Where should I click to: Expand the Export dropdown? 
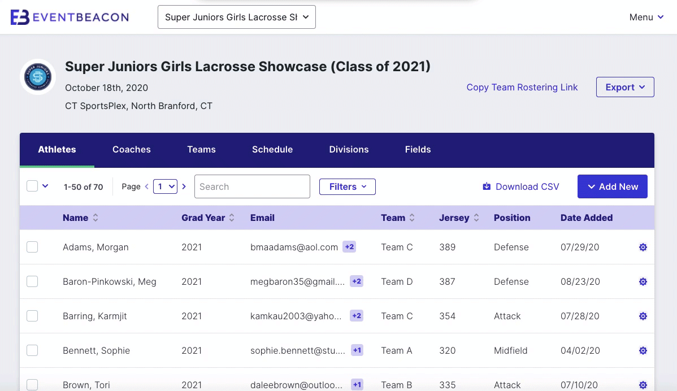click(x=625, y=87)
